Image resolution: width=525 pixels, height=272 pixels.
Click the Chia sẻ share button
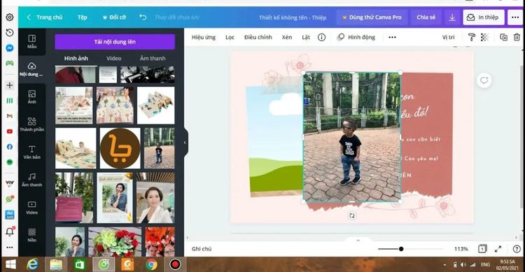(x=426, y=17)
